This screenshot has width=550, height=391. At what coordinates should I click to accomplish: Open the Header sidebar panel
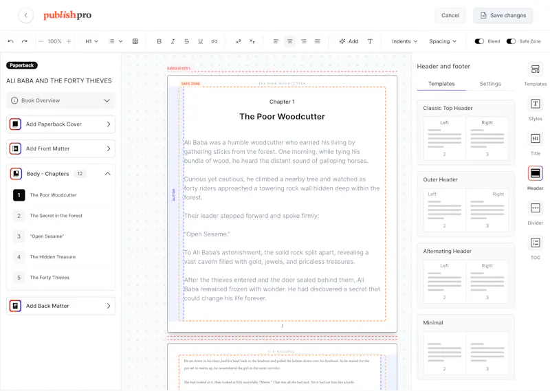tap(536, 178)
